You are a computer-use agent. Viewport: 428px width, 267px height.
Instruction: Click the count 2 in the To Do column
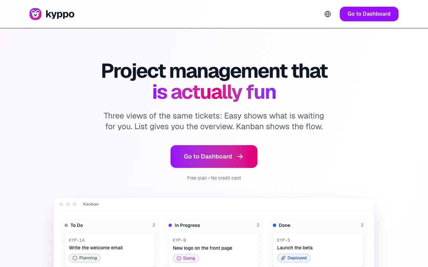[154, 225]
